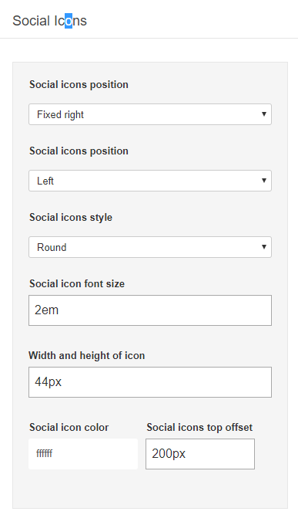The width and height of the screenshot is (298, 515).
Task: Select the 'Round' text inside the style combo
Action: pyautogui.click(x=52, y=247)
